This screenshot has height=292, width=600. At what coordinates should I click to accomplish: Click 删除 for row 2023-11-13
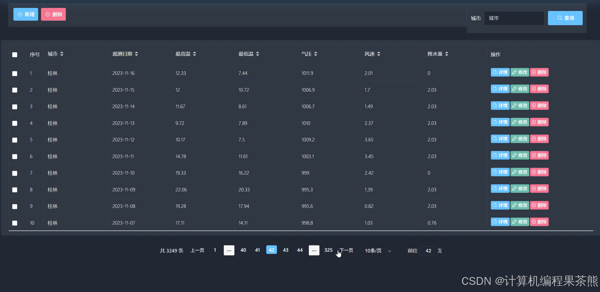pos(539,122)
